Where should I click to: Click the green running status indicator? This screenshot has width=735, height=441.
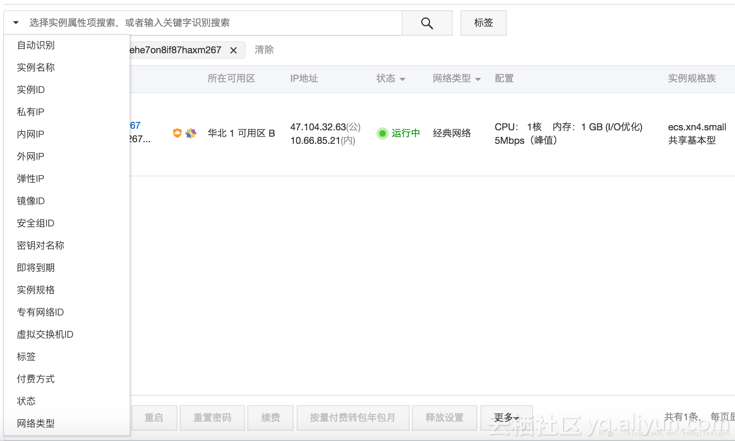[382, 133]
